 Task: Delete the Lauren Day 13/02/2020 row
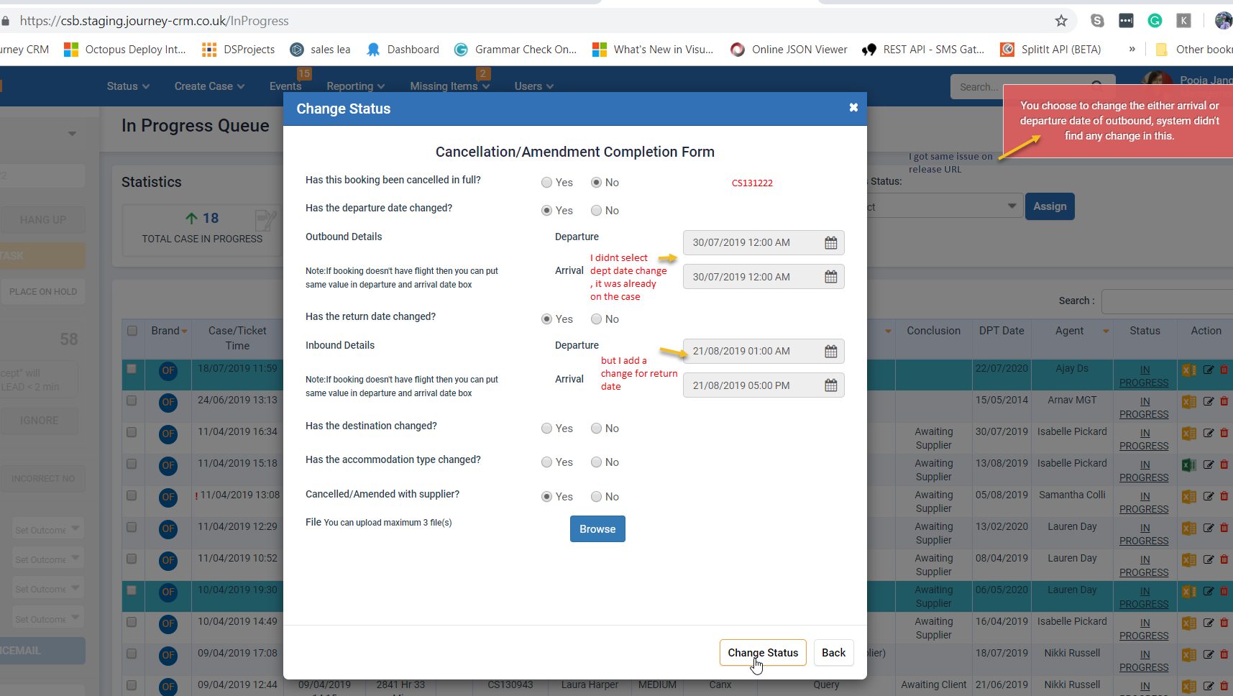(x=1224, y=528)
